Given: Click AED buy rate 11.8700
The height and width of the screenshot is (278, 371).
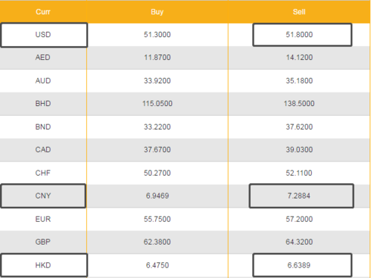Looking at the screenshot, I should [x=157, y=58].
